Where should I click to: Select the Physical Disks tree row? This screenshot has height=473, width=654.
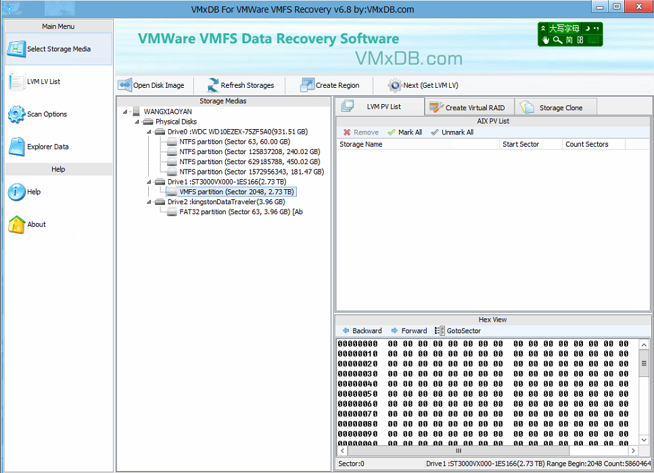176,122
